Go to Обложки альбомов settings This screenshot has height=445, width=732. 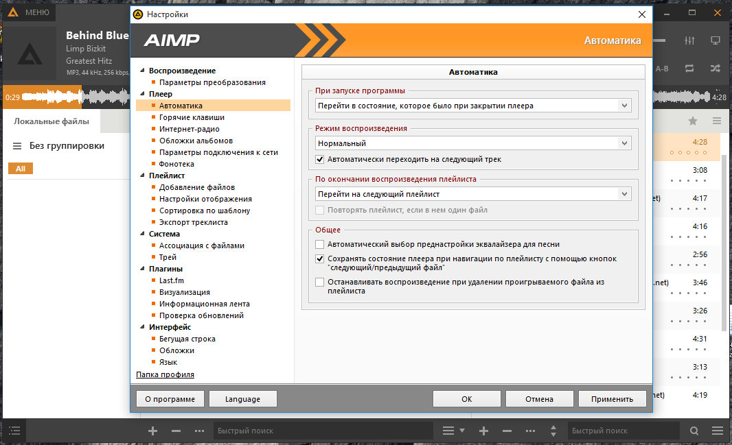point(196,141)
